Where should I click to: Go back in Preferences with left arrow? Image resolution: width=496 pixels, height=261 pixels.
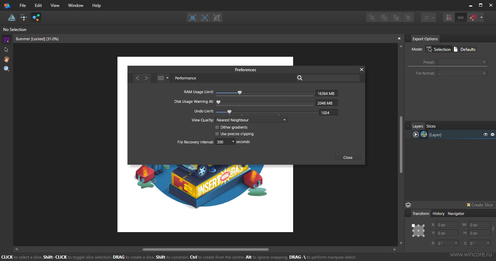(x=137, y=78)
